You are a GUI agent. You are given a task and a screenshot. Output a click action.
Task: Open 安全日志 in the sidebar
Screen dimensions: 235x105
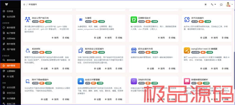pos(10,93)
